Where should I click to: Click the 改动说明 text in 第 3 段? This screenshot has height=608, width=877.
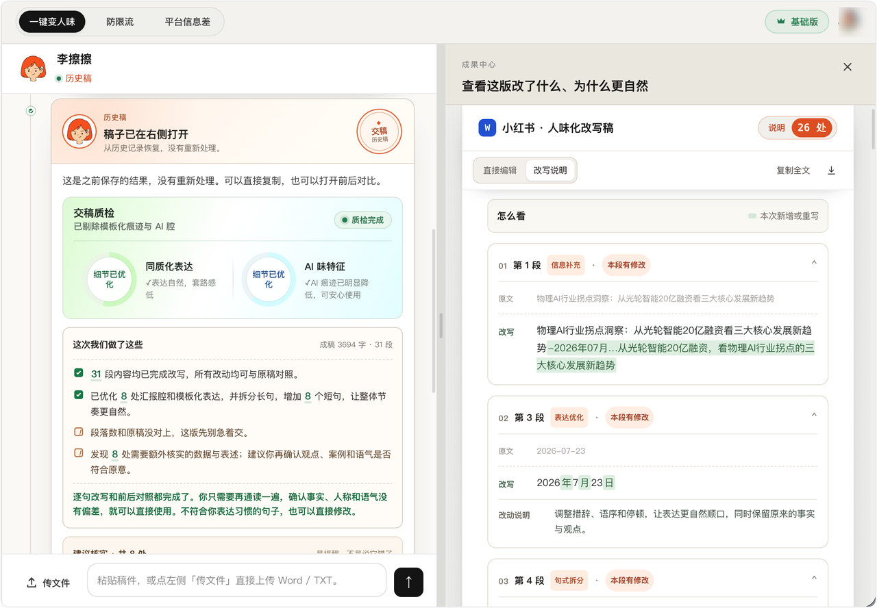684,521
